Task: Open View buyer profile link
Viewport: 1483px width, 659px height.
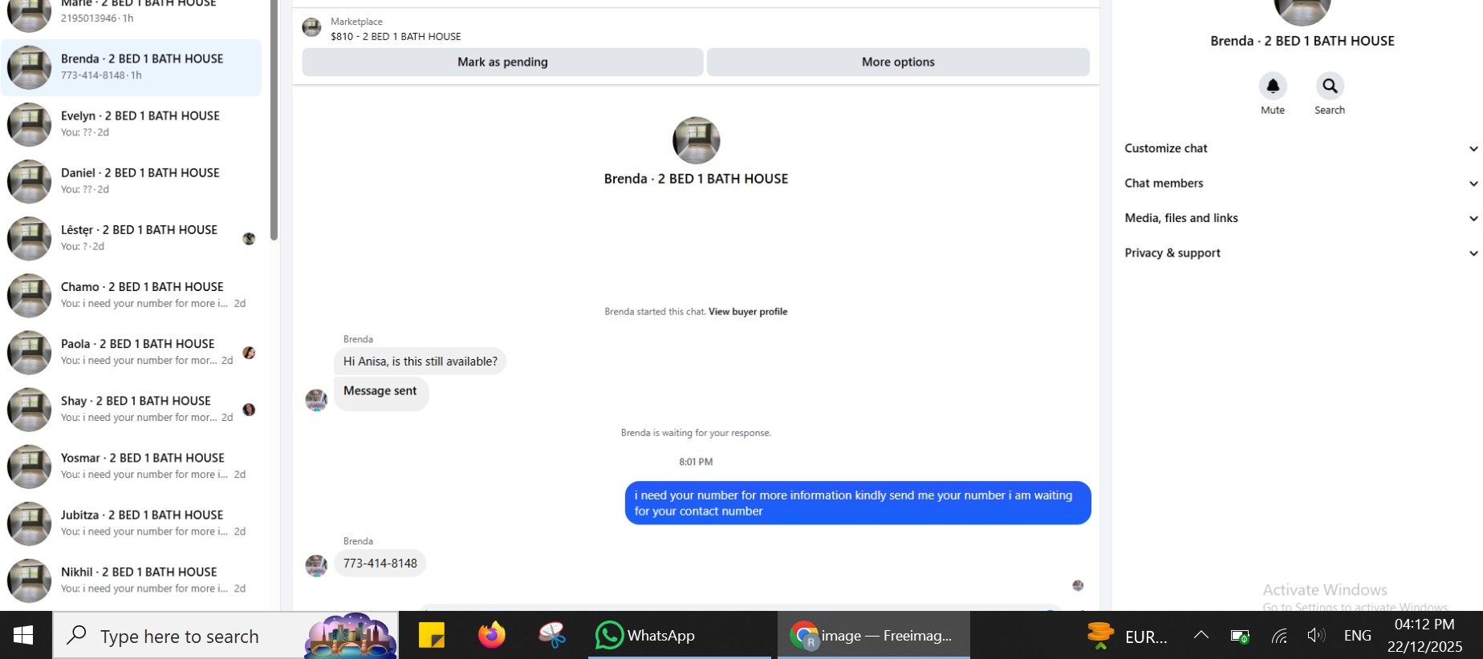Action: (748, 312)
